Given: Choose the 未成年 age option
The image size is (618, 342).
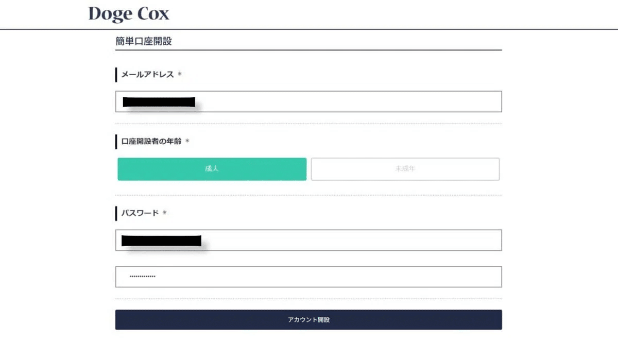Looking at the screenshot, I should 405,169.
